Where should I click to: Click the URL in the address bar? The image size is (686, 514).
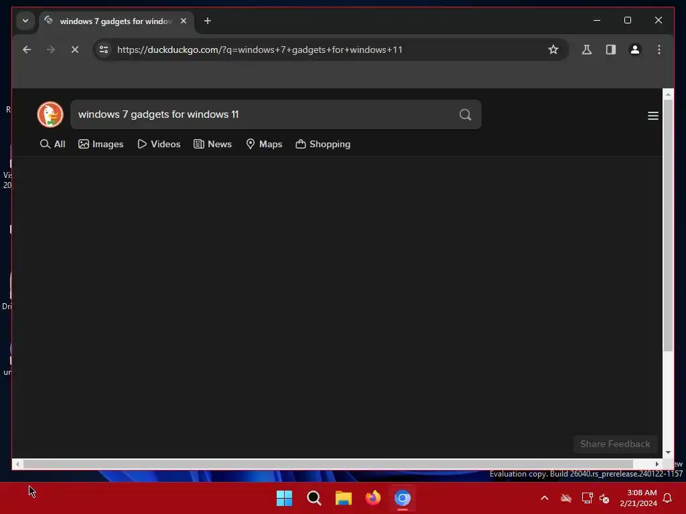pos(260,50)
